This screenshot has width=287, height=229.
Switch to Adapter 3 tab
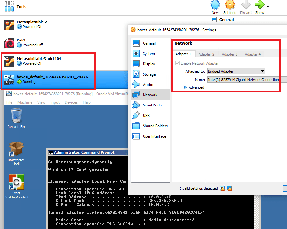pos(229,54)
